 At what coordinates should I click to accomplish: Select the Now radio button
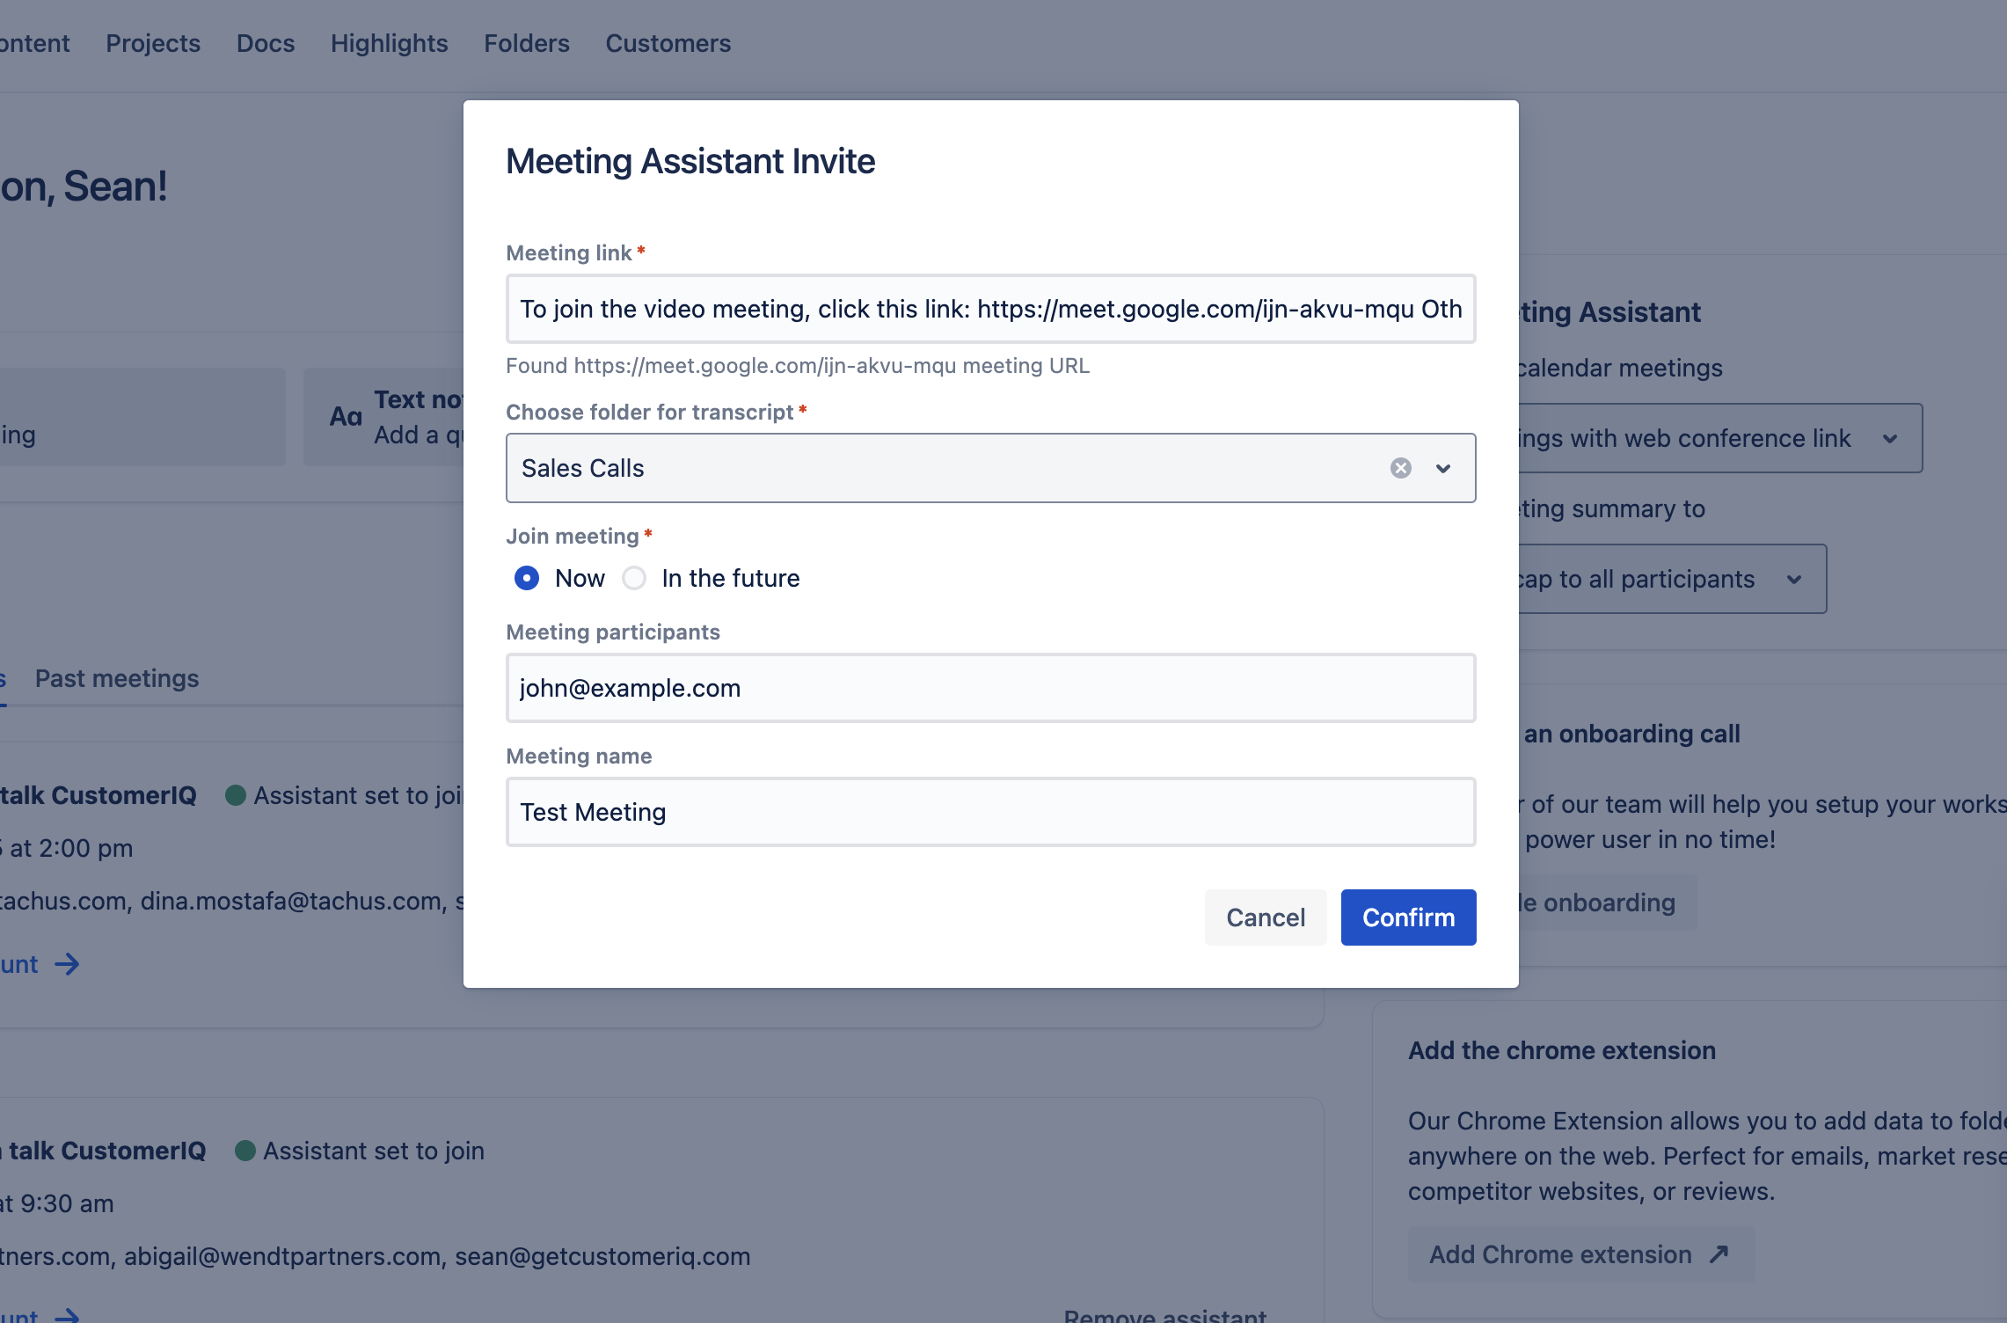(527, 578)
